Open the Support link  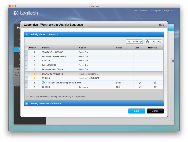click(x=156, y=11)
